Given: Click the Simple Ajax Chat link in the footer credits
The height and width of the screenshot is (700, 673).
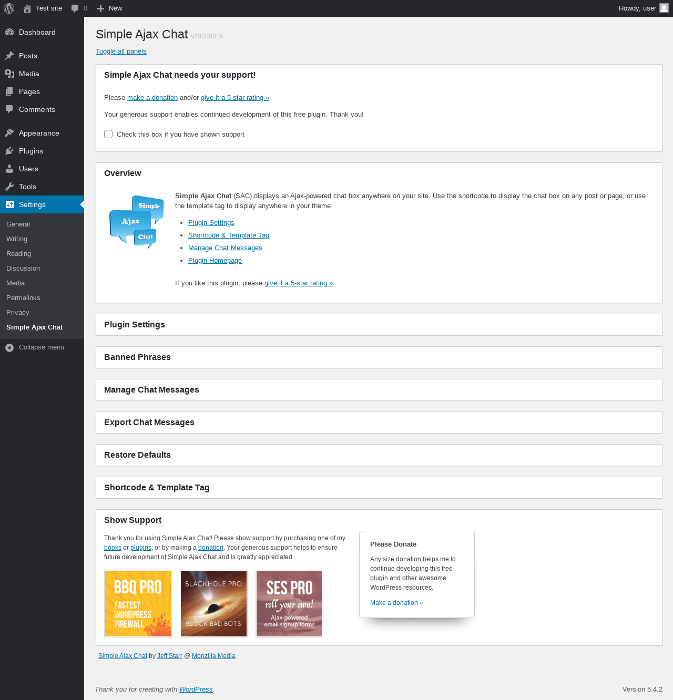Looking at the screenshot, I should [123, 656].
